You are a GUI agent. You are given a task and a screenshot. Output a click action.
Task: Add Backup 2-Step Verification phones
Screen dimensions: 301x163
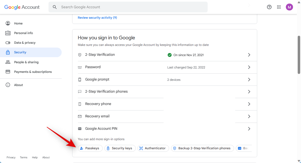point(202,148)
